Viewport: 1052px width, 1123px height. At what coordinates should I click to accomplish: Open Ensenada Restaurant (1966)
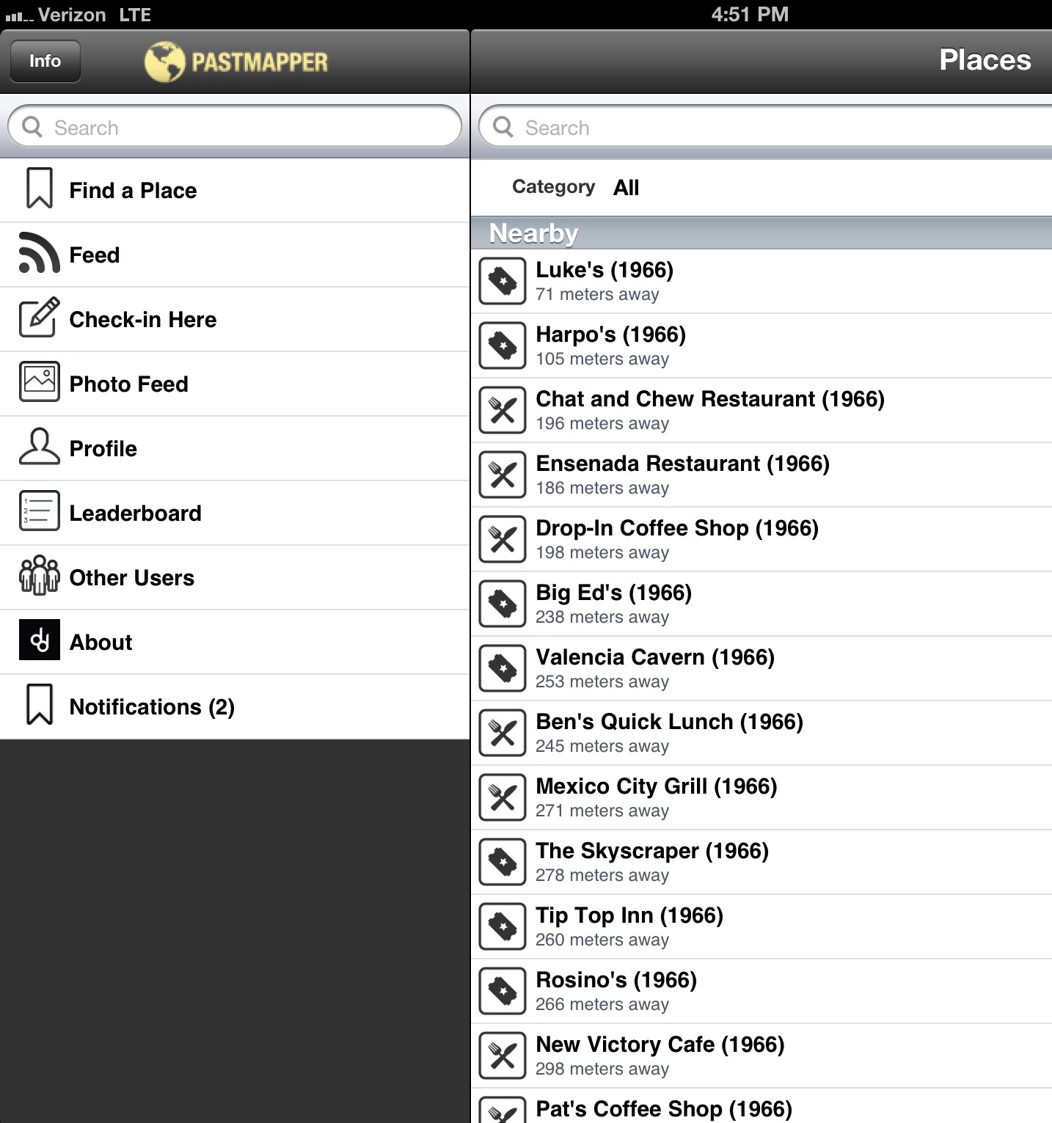click(x=761, y=475)
